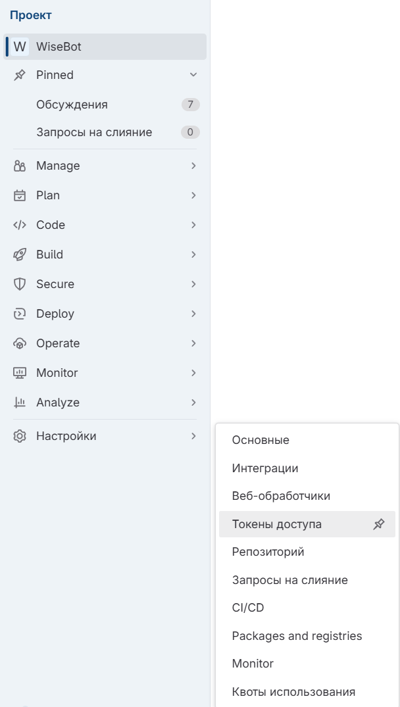Screen dimensions: 400x707
Task: Expand the Настройки section chevron
Action: 193,436
